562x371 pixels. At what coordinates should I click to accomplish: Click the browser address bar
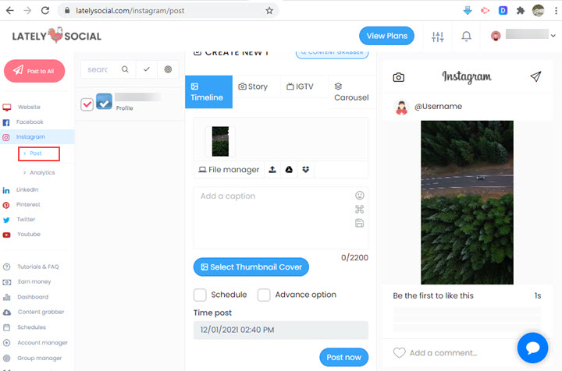[x=169, y=11]
